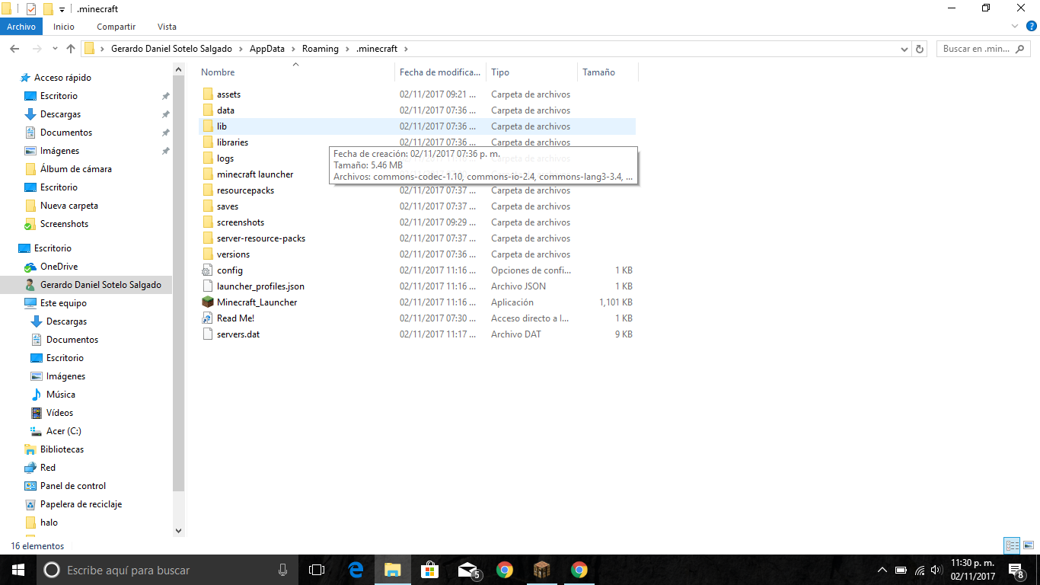The image size is (1040, 585).
Task: Click the taskbar clock and date
Action: [973, 570]
